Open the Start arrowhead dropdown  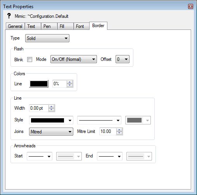coord(40,156)
